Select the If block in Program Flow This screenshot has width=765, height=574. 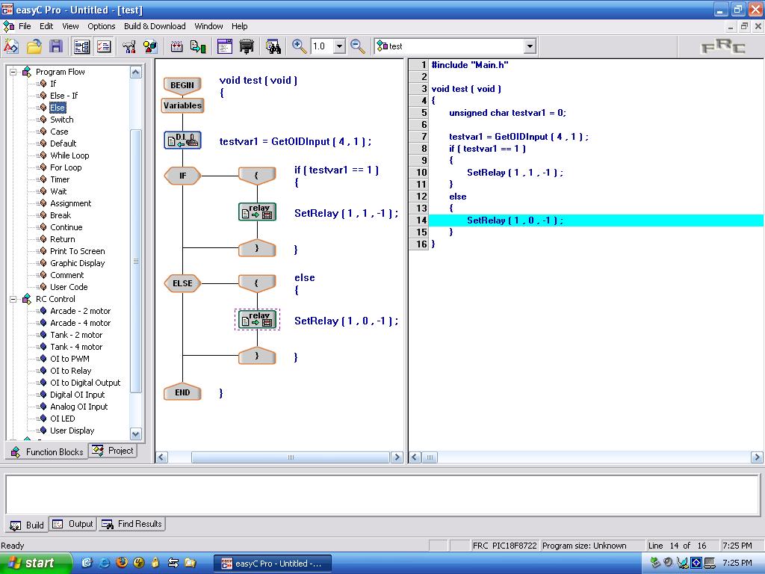click(53, 84)
